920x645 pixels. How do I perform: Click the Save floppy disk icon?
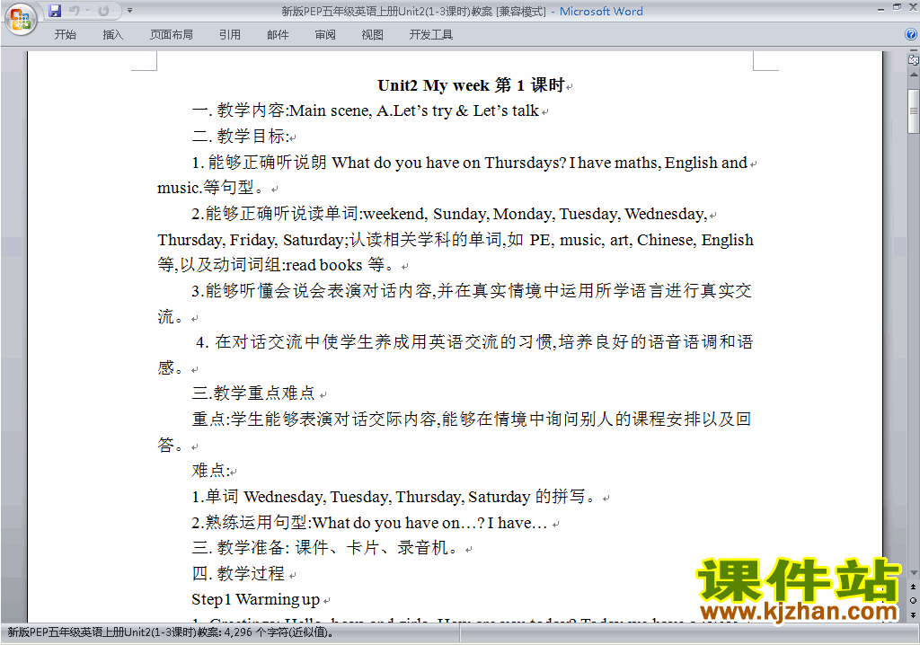pos(55,11)
